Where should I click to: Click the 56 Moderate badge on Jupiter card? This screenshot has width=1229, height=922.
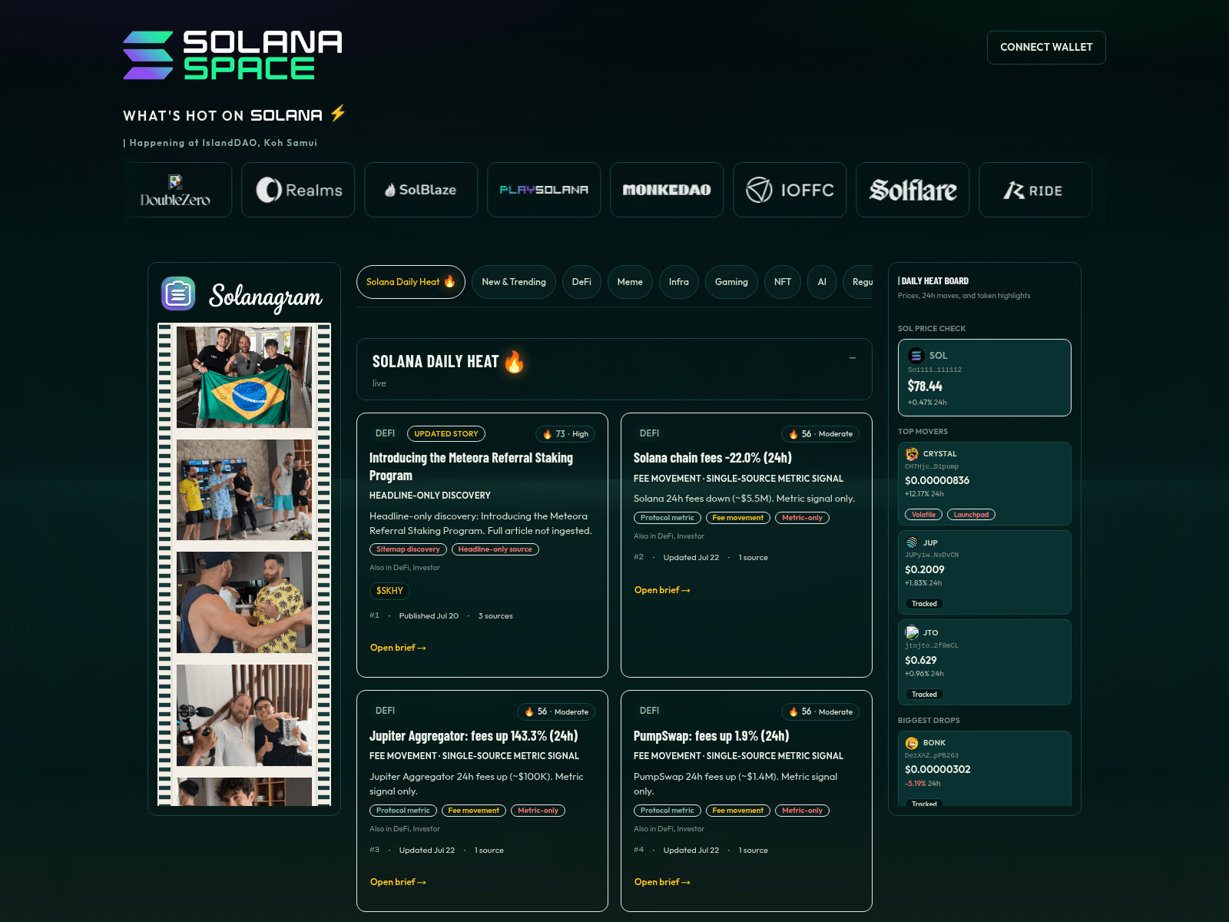click(x=556, y=712)
